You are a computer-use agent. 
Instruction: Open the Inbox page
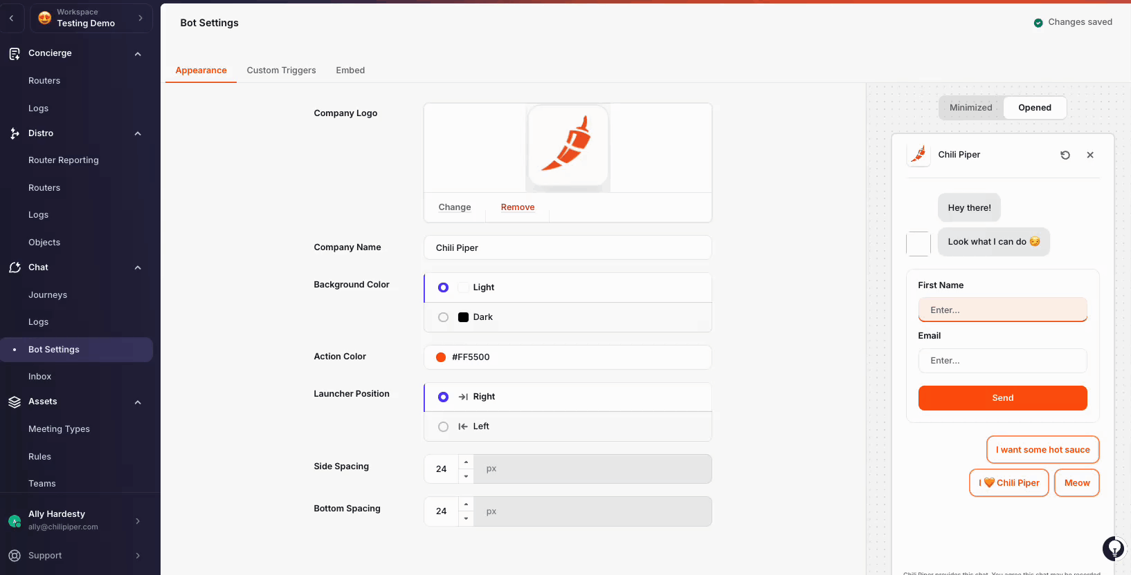39,377
